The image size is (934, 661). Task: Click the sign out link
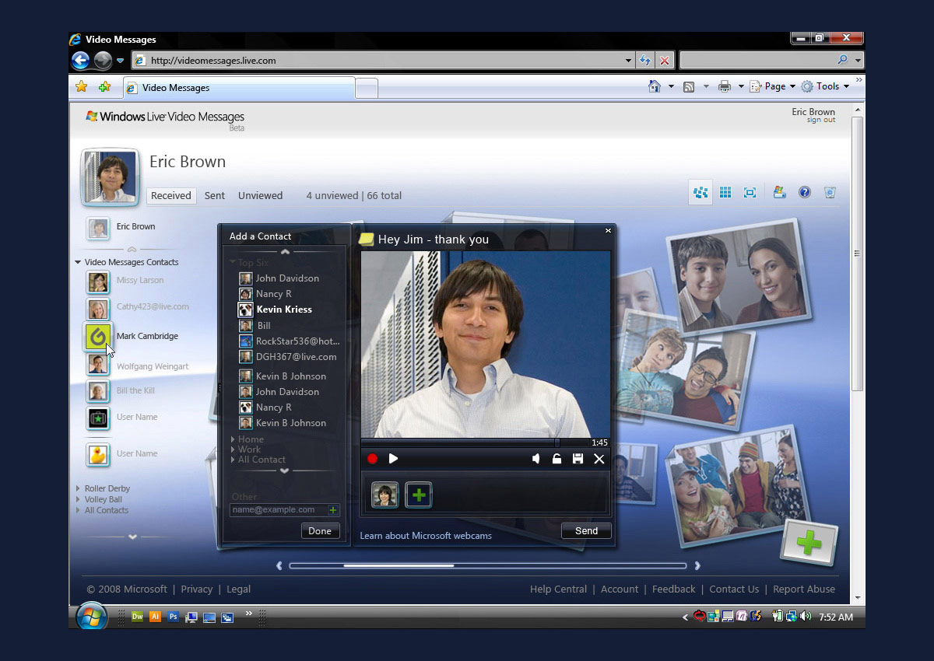click(x=821, y=121)
